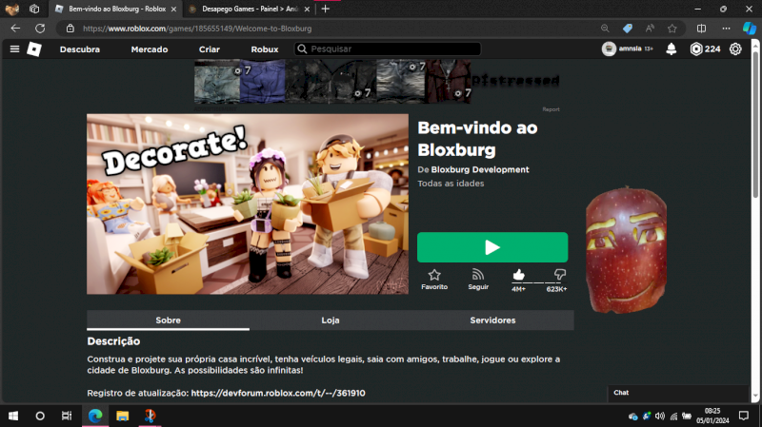Like the game with thumbs up
The height and width of the screenshot is (427, 762).
coord(518,275)
